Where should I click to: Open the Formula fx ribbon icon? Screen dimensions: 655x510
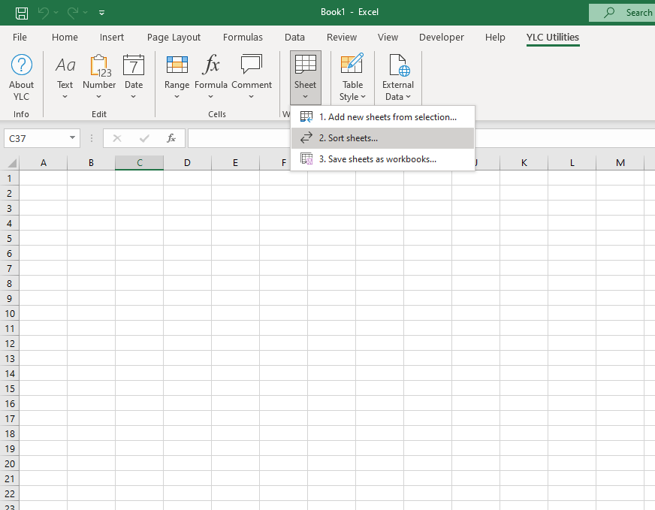click(x=211, y=66)
